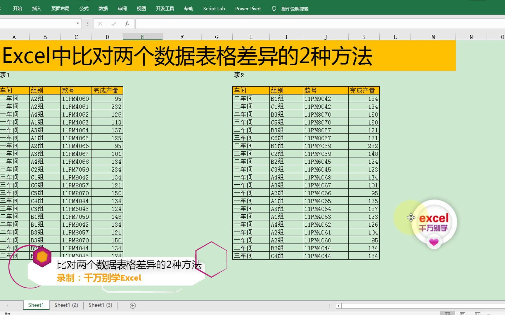The width and height of the screenshot is (505, 315).
Task: Click table 2 header 组别
Action: click(x=286, y=90)
